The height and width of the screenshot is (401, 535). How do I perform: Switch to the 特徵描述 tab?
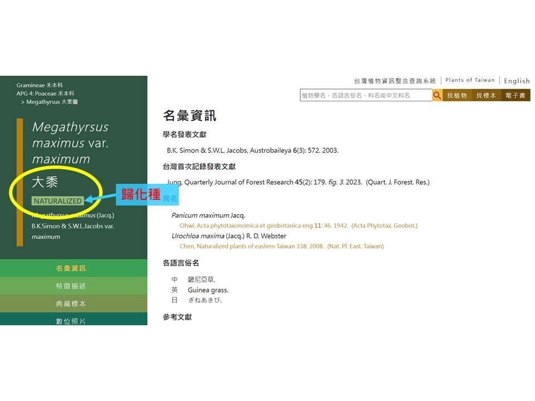pos(71,286)
